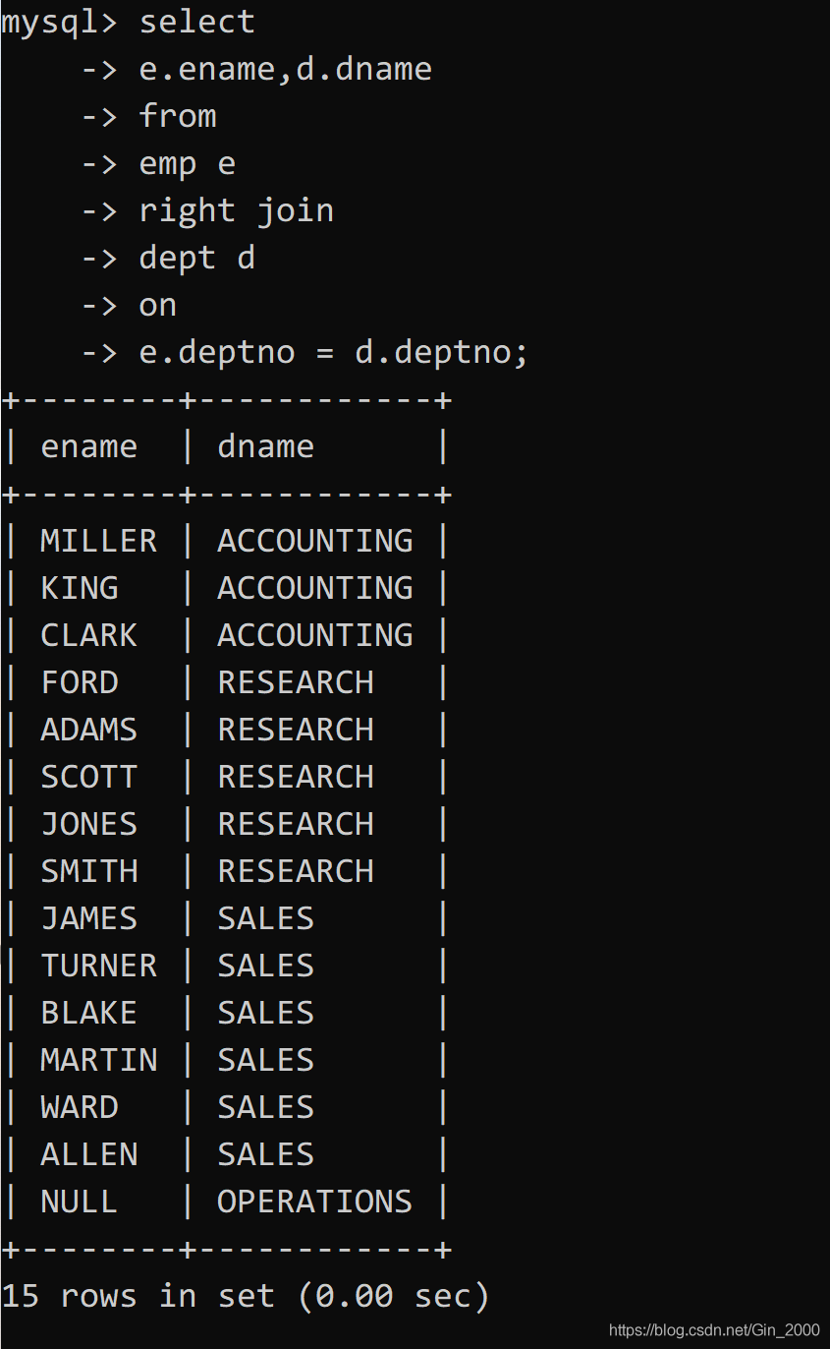Select the ALLEN employee name cell
The width and height of the screenshot is (830, 1349).
(x=88, y=1154)
